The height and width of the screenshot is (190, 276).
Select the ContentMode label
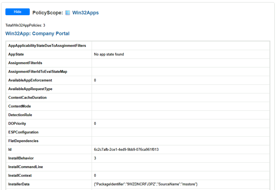(20, 106)
